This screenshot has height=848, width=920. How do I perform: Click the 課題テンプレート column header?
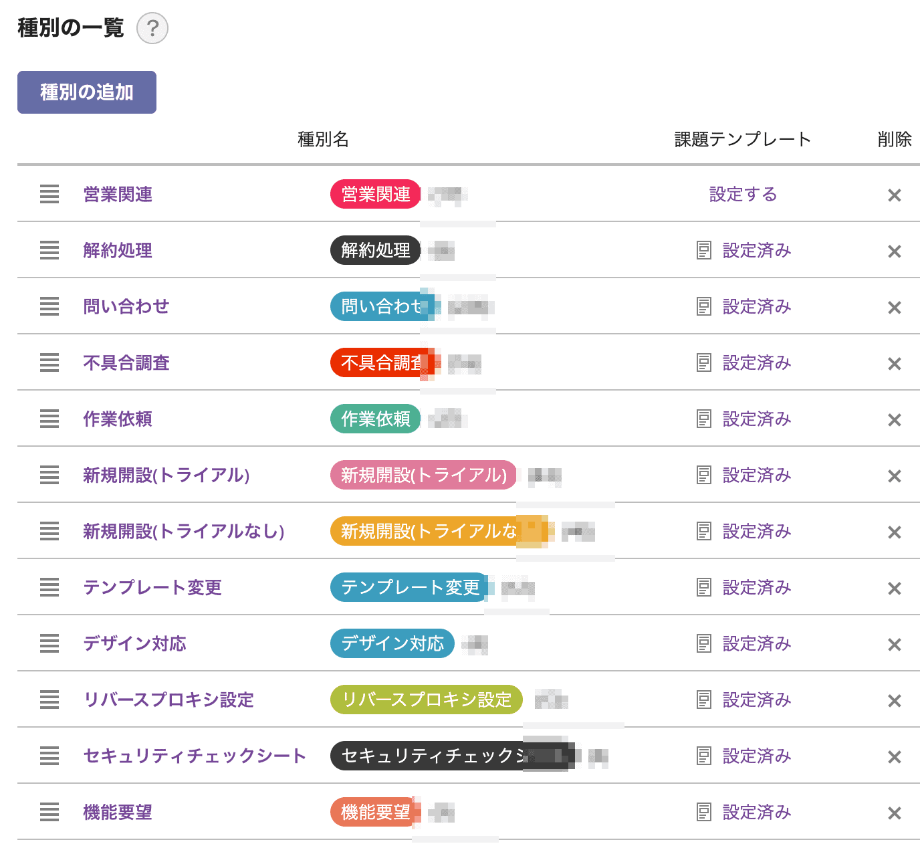coord(743,139)
